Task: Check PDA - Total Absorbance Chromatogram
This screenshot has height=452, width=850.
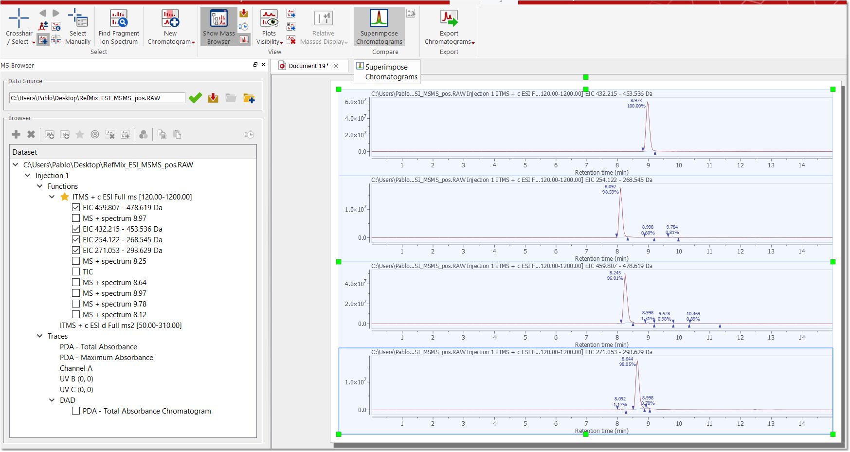Action: (x=76, y=411)
